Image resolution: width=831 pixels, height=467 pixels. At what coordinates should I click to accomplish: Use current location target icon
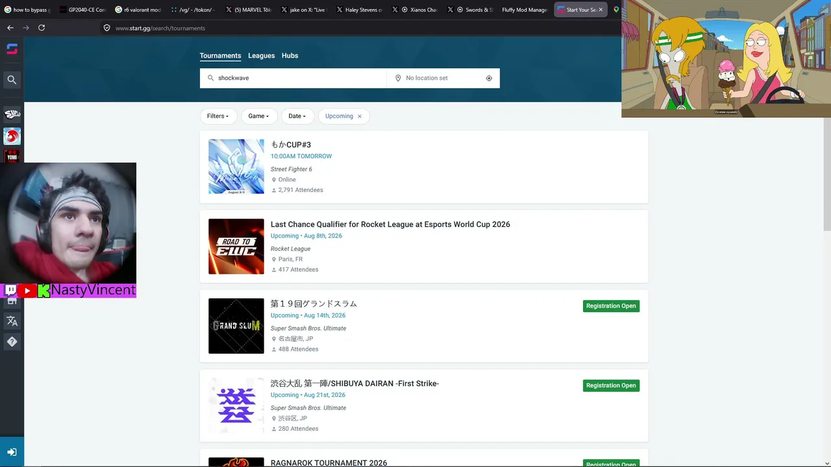click(x=489, y=78)
